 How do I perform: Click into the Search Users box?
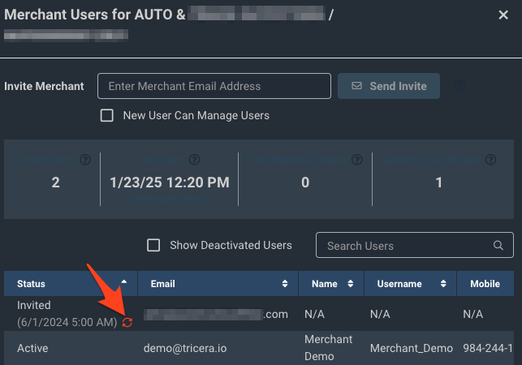click(406, 246)
